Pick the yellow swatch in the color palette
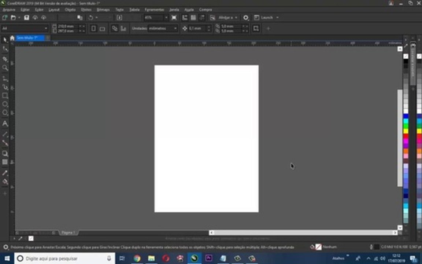422x264 pixels. pyautogui.click(x=406, y=131)
